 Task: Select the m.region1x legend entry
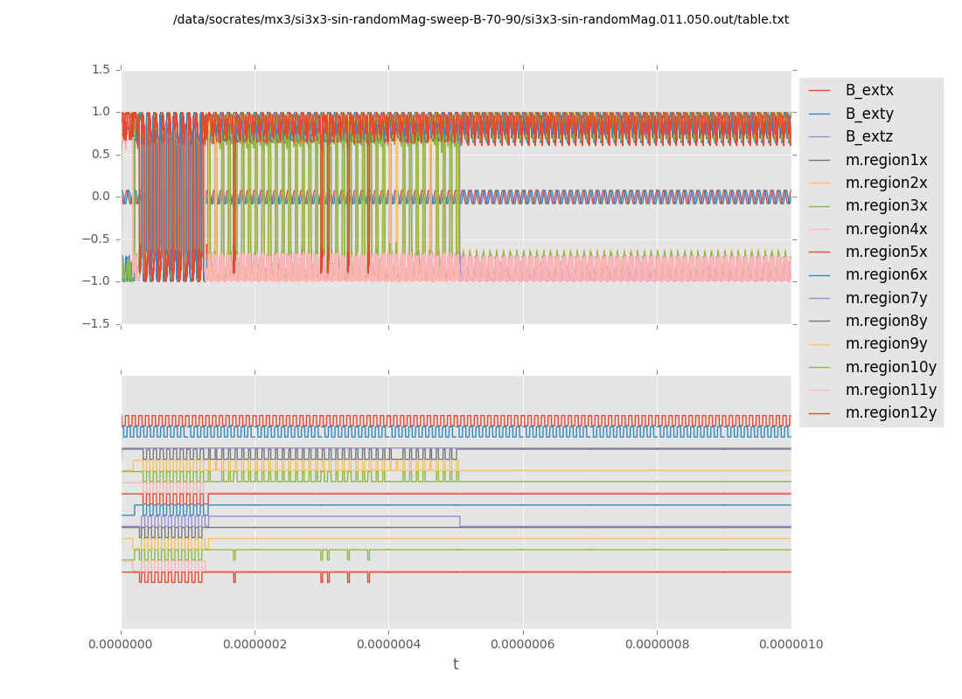(886, 160)
